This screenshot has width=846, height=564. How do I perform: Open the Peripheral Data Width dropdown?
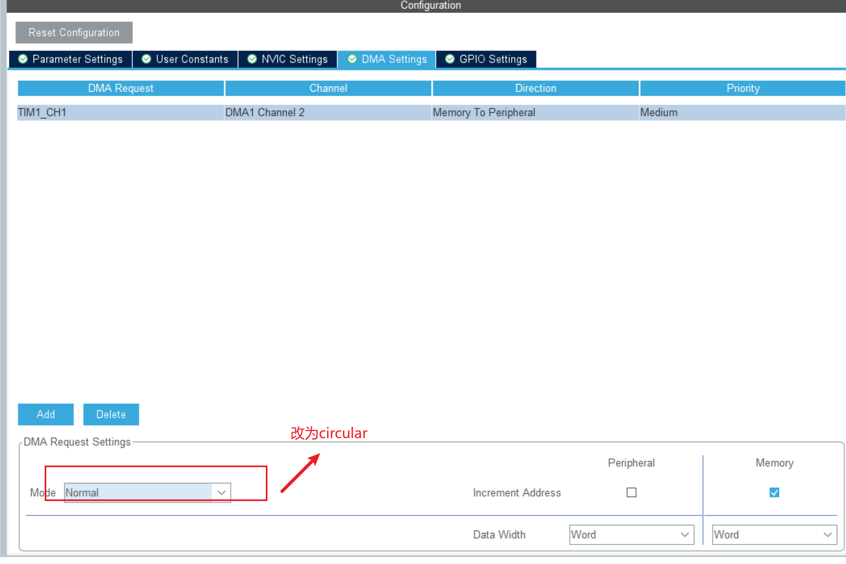[632, 534]
